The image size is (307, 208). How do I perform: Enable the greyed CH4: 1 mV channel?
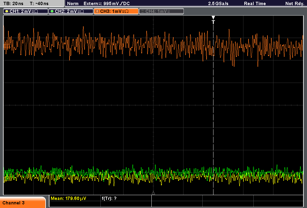pos(161,11)
